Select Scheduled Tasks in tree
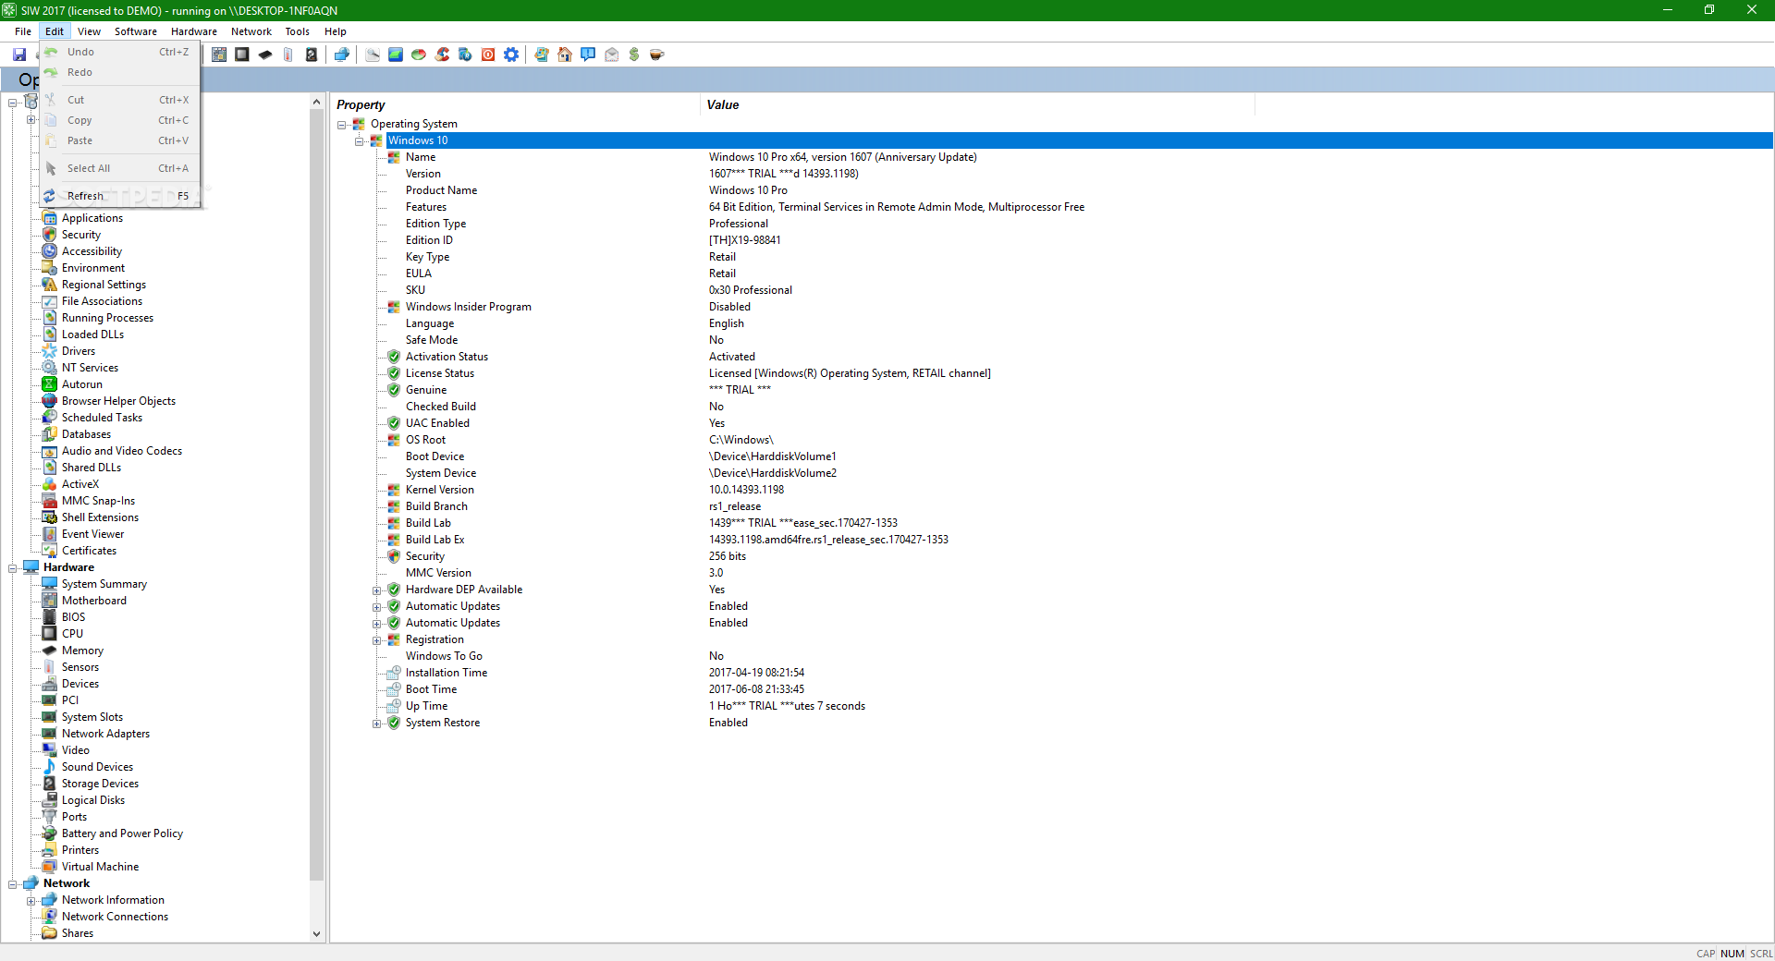Screen dimensions: 1775x961 102,418
